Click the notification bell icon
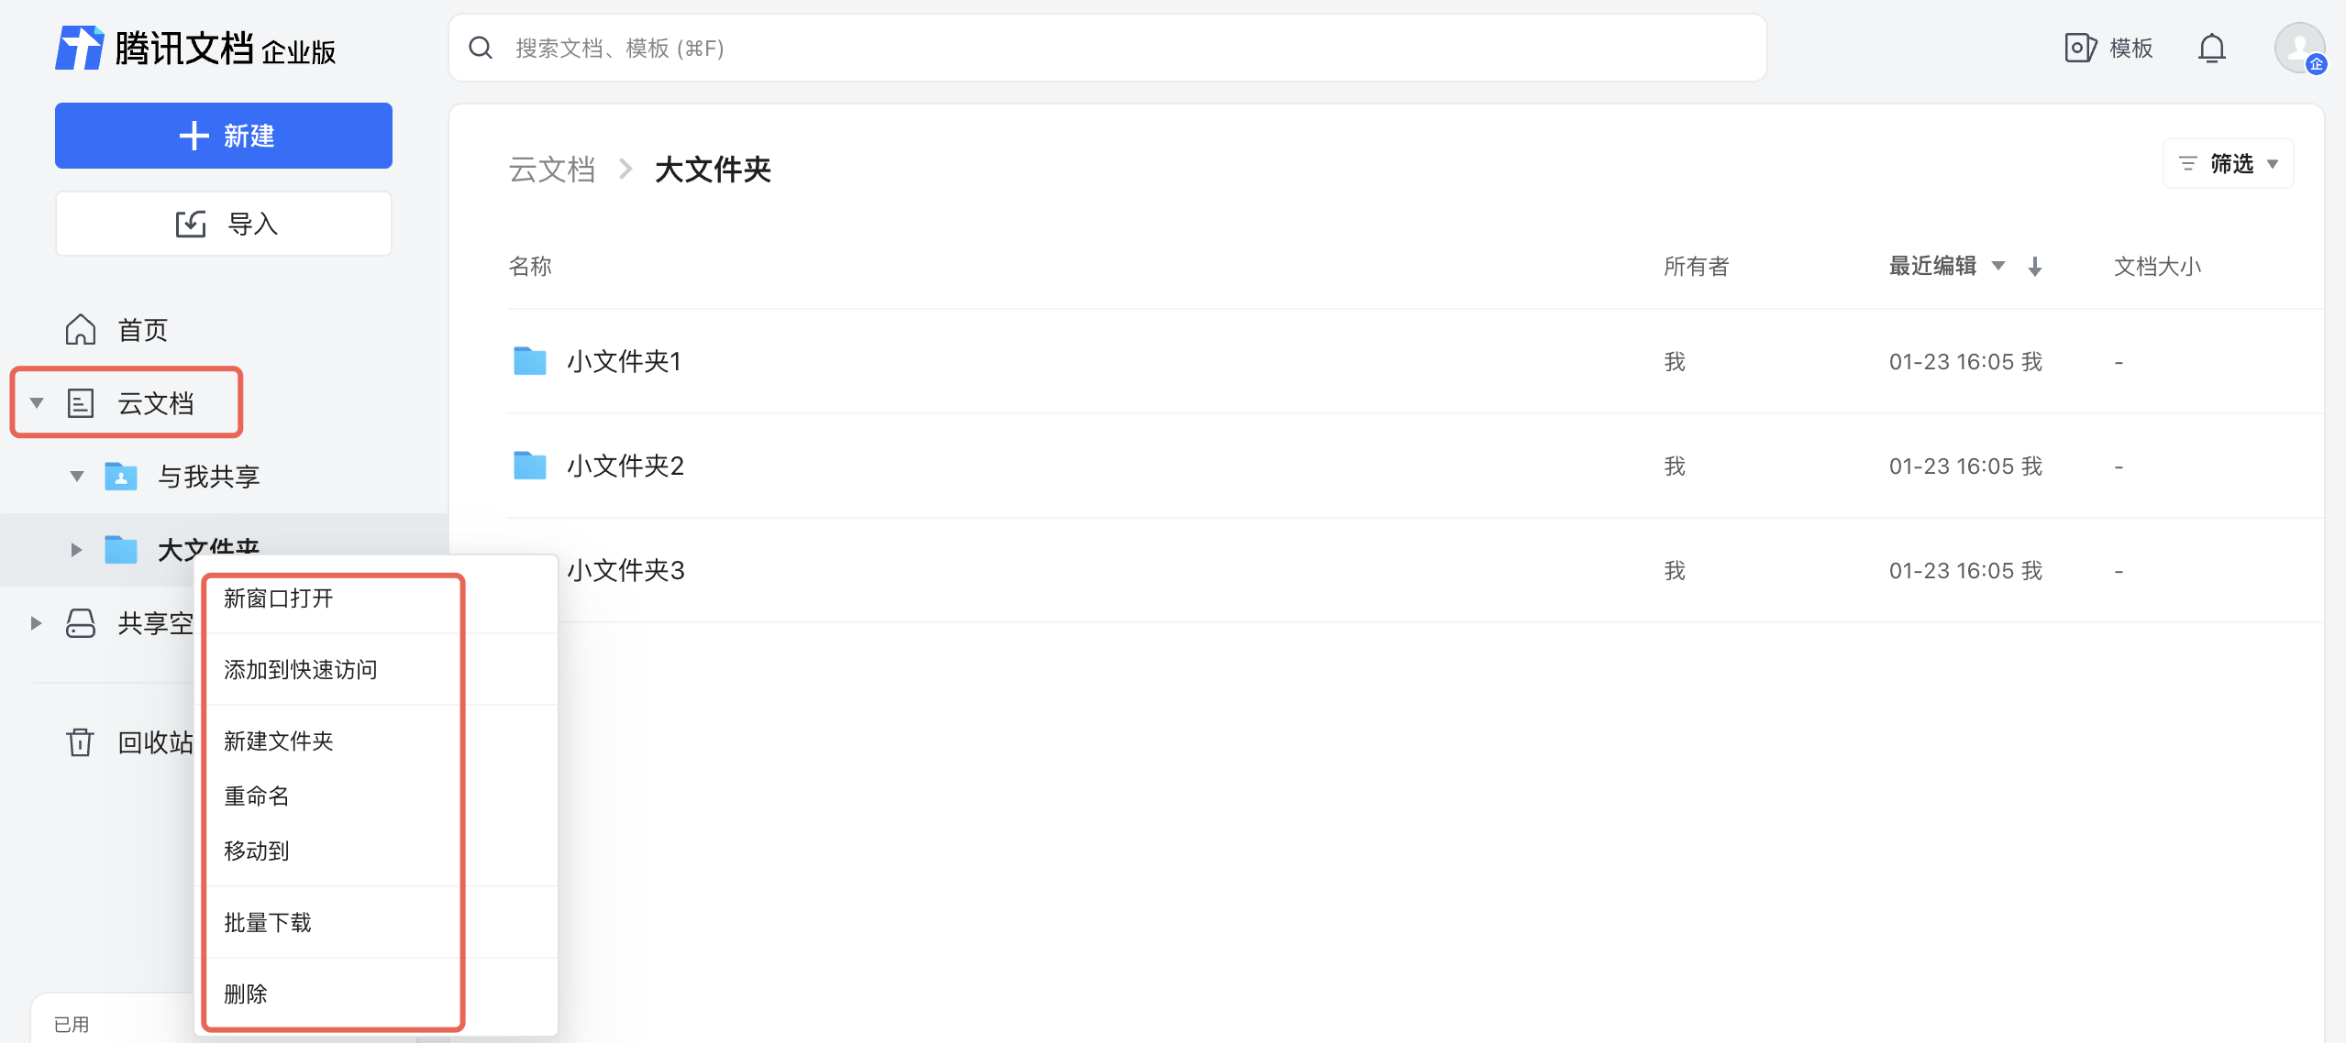The height and width of the screenshot is (1043, 2346). click(x=2211, y=48)
